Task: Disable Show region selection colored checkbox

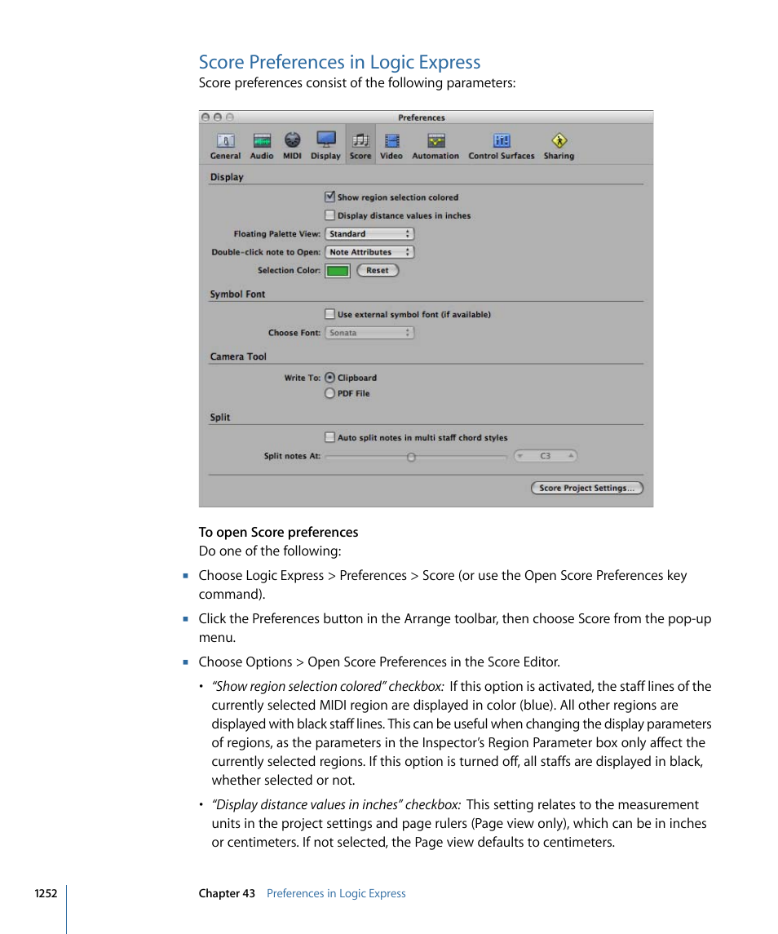Action: 329,197
